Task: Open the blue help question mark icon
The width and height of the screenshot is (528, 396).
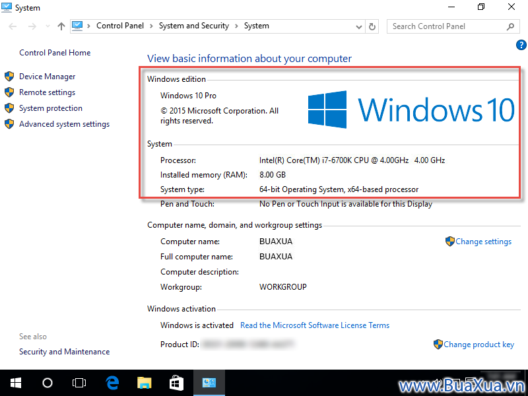Action: pyautogui.click(x=521, y=45)
